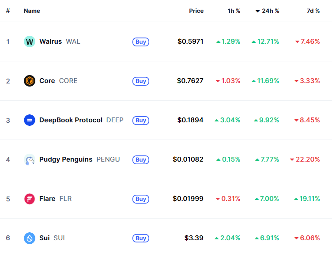332x257 pixels.
Task: Click the Core coin logo icon
Action: (x=30, y=81)
